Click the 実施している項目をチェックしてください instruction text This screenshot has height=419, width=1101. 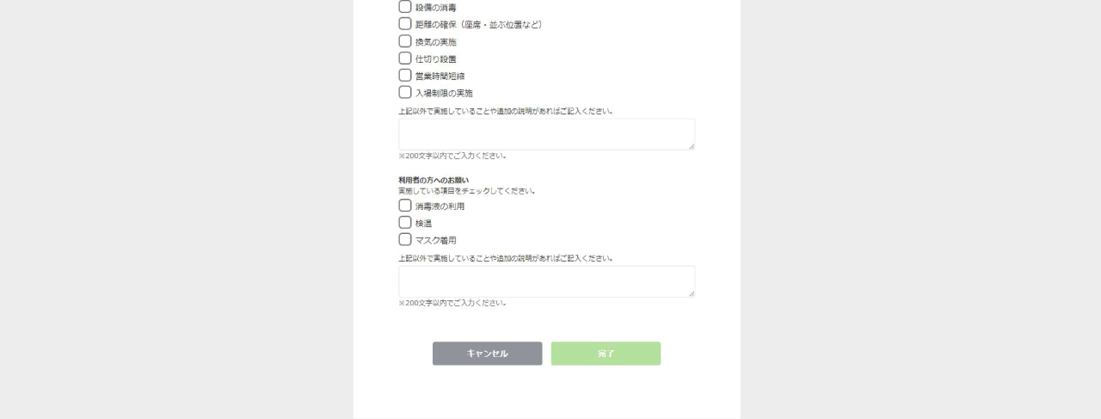[x=467, y=191]
